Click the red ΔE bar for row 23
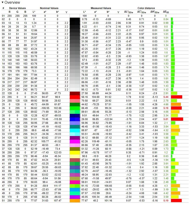Screen dimensions: 190x204 click(176, 97)
